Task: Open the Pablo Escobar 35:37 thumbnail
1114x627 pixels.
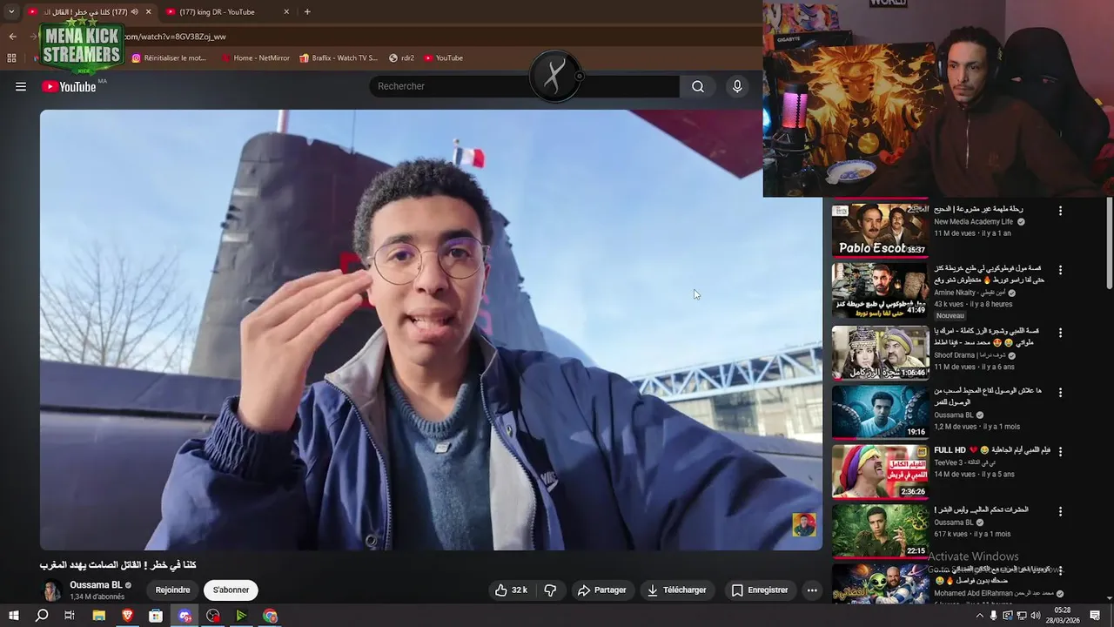Action: (x=880, y=231)
